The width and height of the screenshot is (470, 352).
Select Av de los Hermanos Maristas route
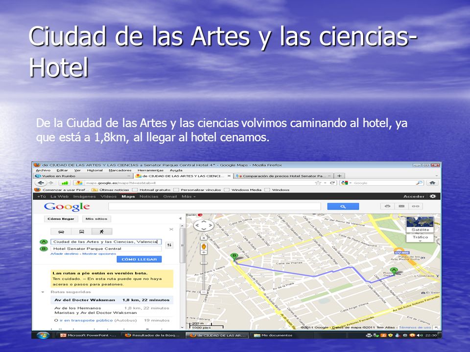pyautogui.click(x=112, y=310)
